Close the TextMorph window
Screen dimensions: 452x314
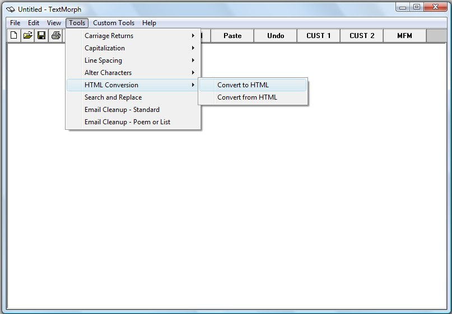click(x=435, y=7)
